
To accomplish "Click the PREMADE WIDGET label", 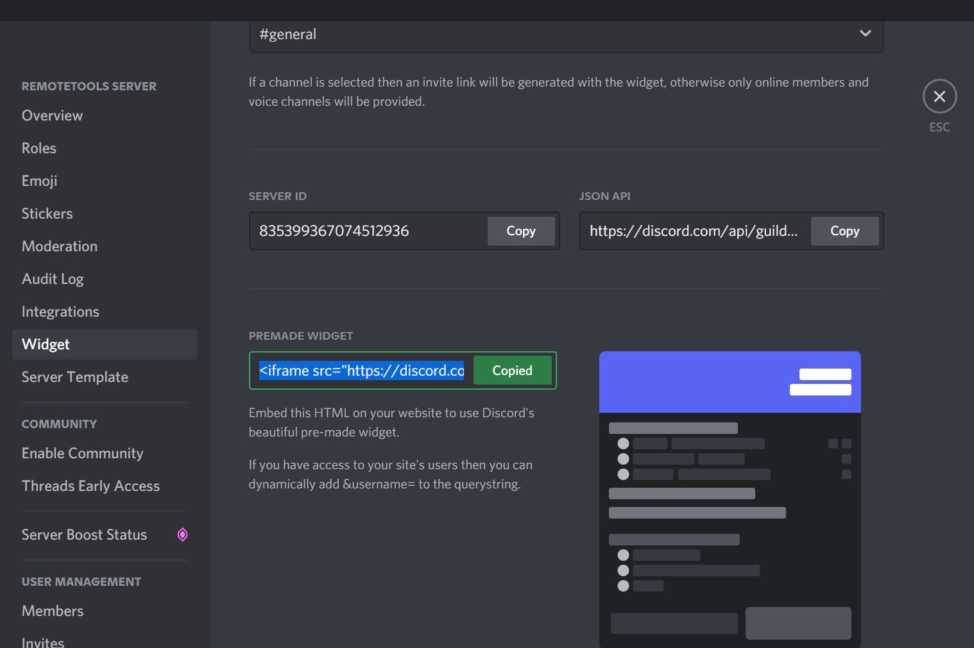I will click(301, 336).
